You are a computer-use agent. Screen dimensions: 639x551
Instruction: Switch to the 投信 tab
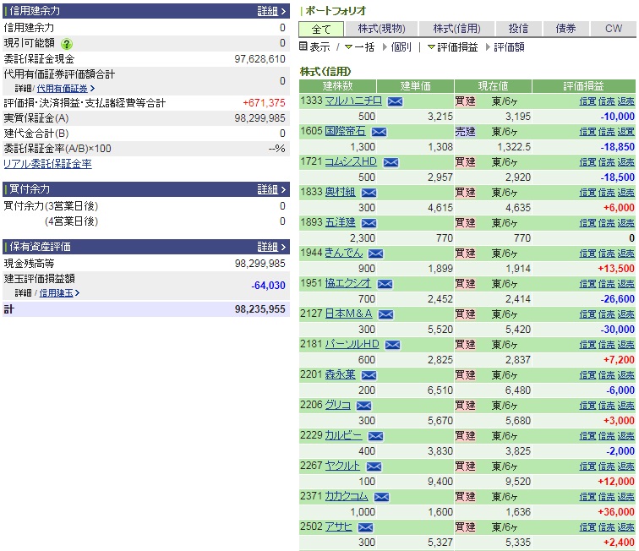tap(518, 29)
